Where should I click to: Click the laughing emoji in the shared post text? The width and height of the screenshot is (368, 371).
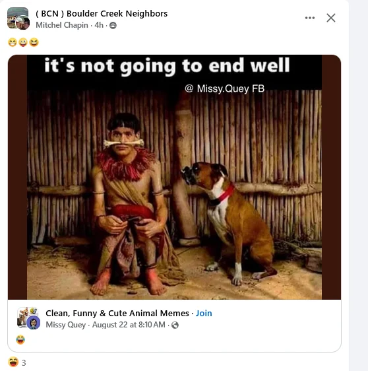point(20,340)
